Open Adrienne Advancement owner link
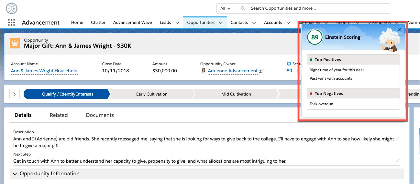 pos(233,71)
